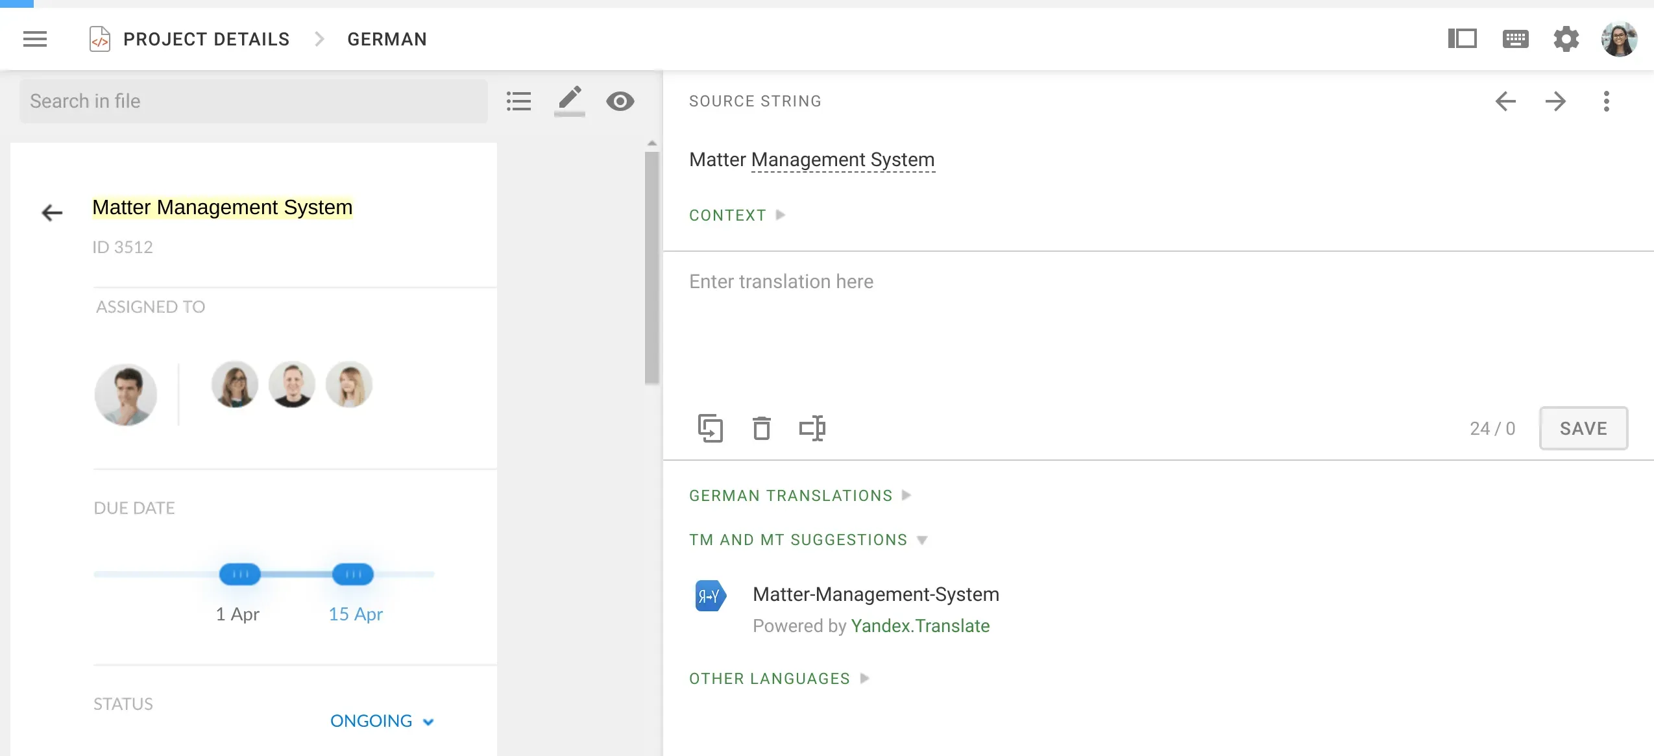Select the pencil edit mode icon
The image size is (1654, 756).
[x=569, y=101]
